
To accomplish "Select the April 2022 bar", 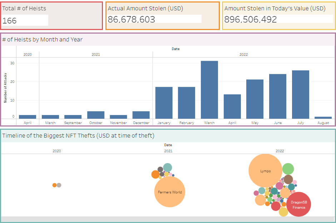I will [232, 106].
